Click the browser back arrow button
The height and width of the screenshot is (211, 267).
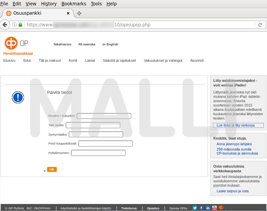pos(5,25)
